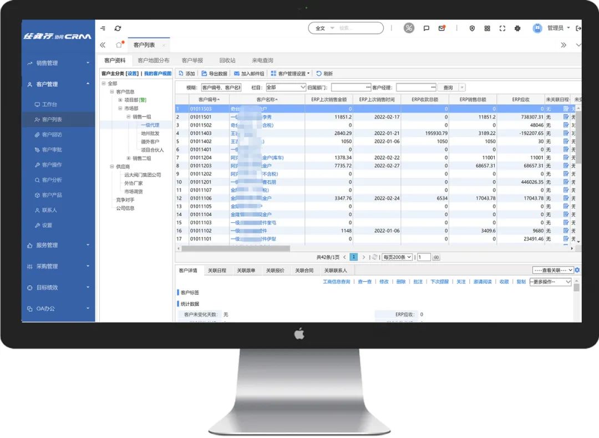Screen dimensions: 599x438
Task: Open the chat message bubble icon
Action: [426, 28]
